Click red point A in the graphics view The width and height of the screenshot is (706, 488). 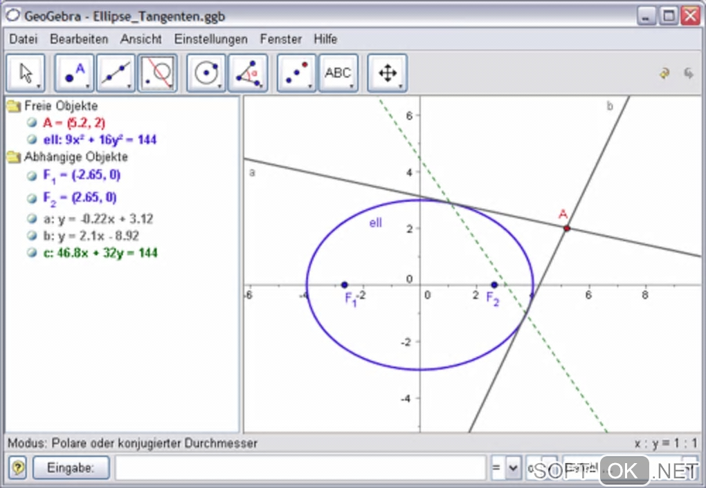point(567,229)
